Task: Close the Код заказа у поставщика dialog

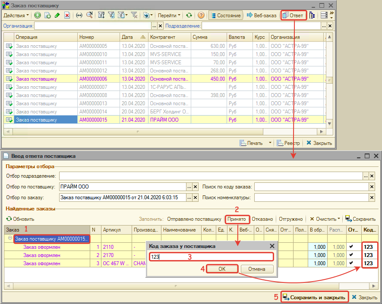Action: [x=272, y=246]
